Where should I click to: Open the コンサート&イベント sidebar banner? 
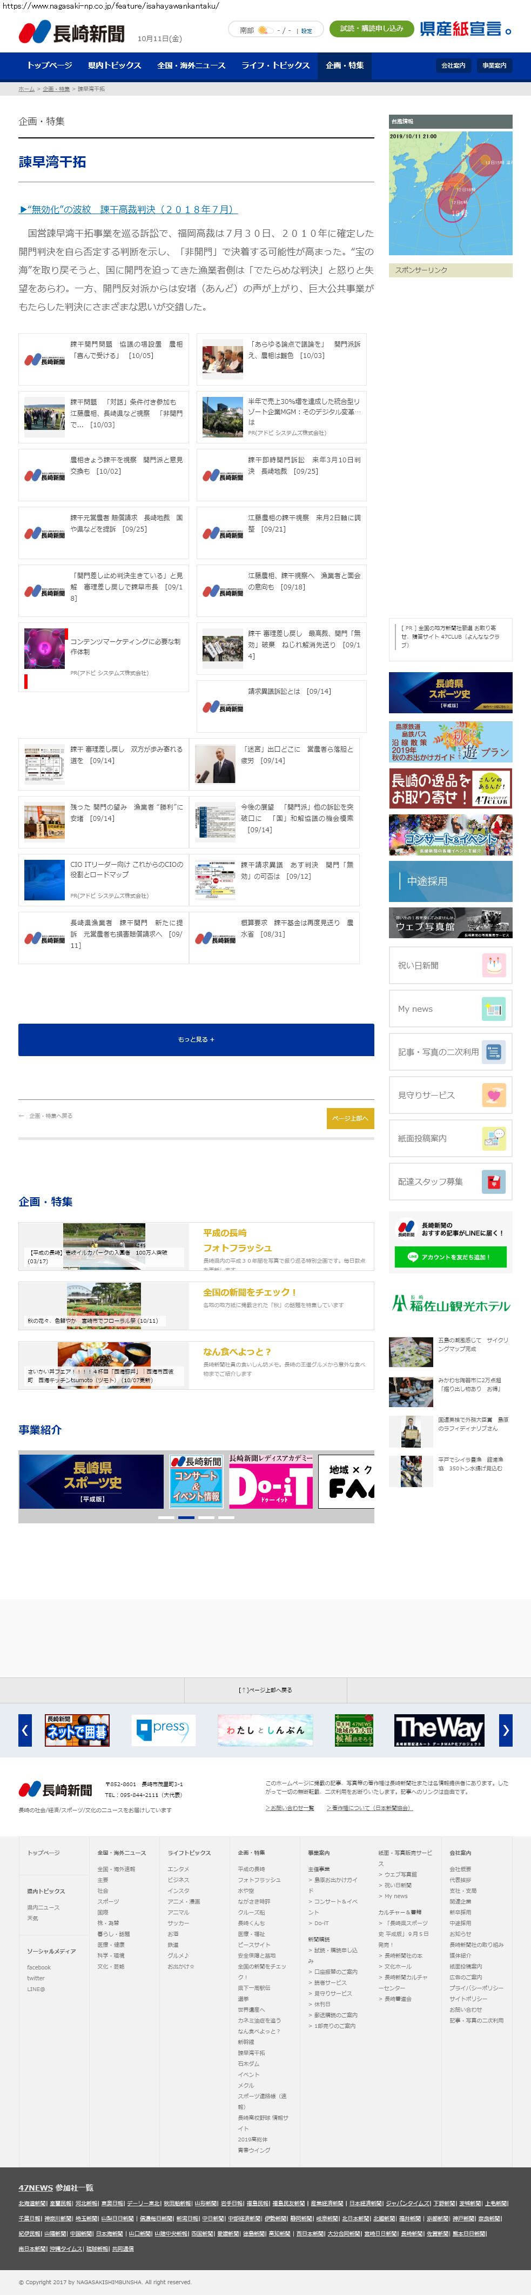pyautogui.click(x=450, y=835)
